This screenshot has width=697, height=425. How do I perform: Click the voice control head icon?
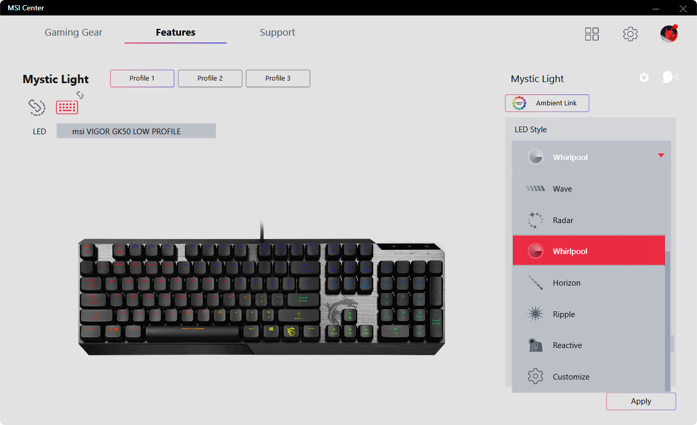(x=670, y=77)
